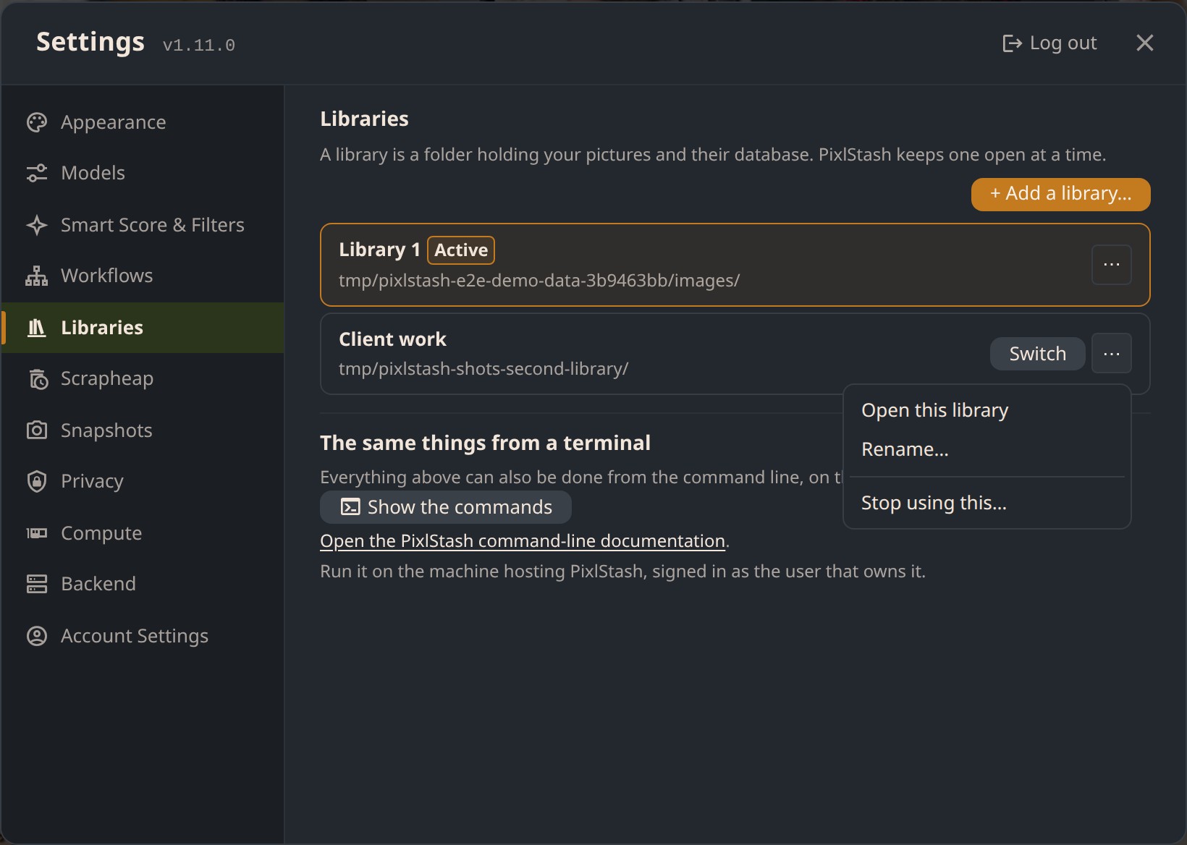Click the Settings dialog title

tap(90, 43)
